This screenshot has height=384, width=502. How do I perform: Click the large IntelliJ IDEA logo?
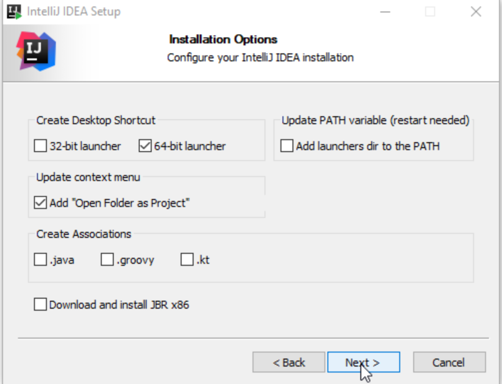tap(36, 50)
